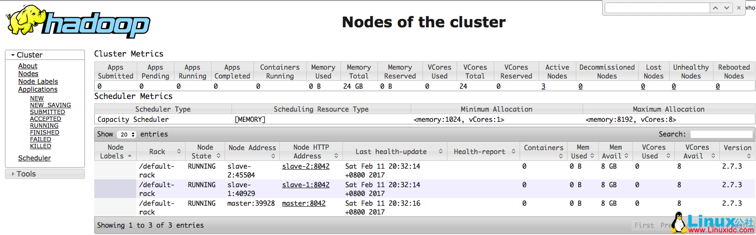Click the find bar previous-match arrow
756x235 pixels.
coord(716,8)
